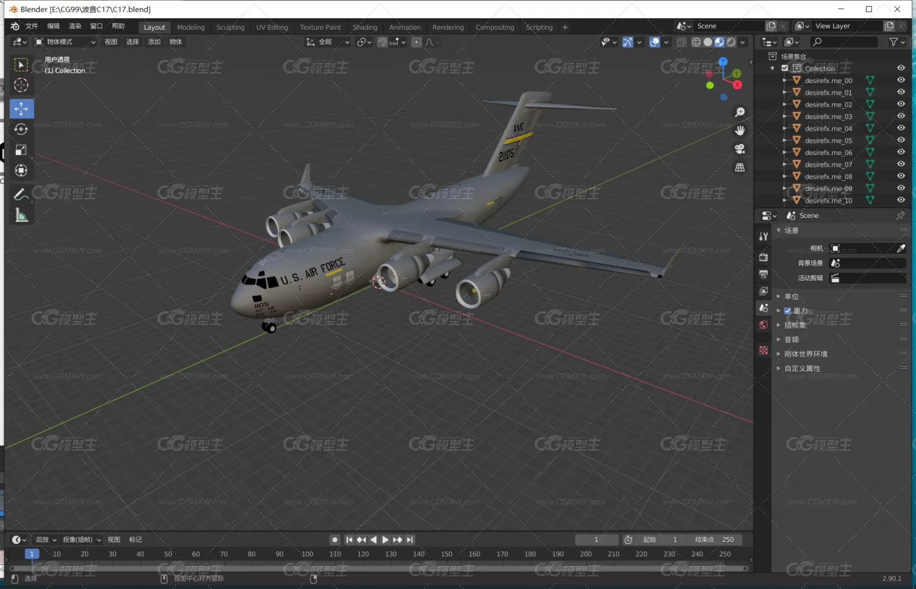The height and width of the screenshot is (589, 916).
Task: Open Scene properties tab
Action: pyautogui.click(x=763, y=308)
